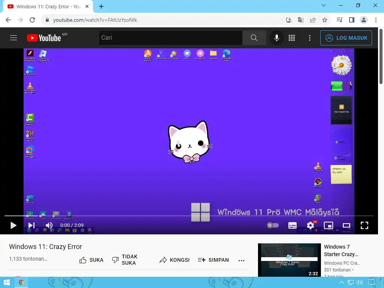Viewport: 384px width, 288px height.
Task: Click the video progress bar
Action: click(189, 216)
